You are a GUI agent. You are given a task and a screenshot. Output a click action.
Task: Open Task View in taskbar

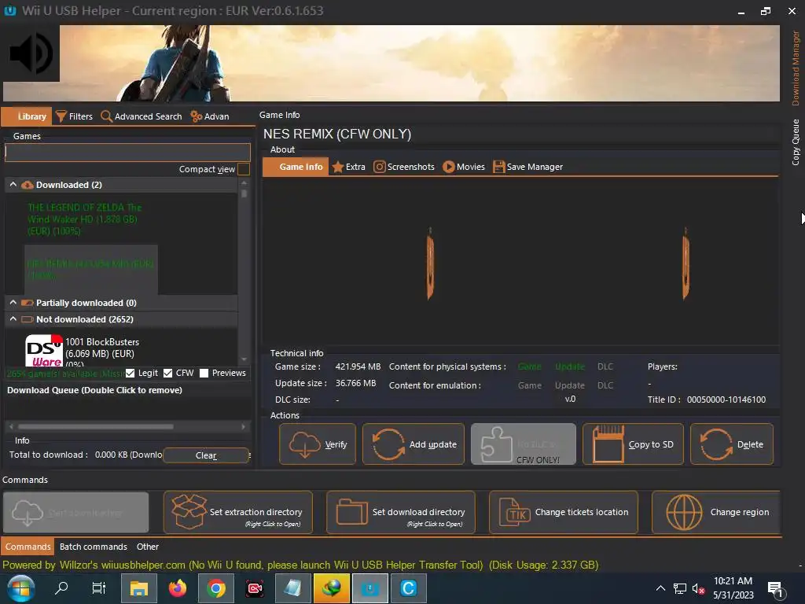(98, 588)
